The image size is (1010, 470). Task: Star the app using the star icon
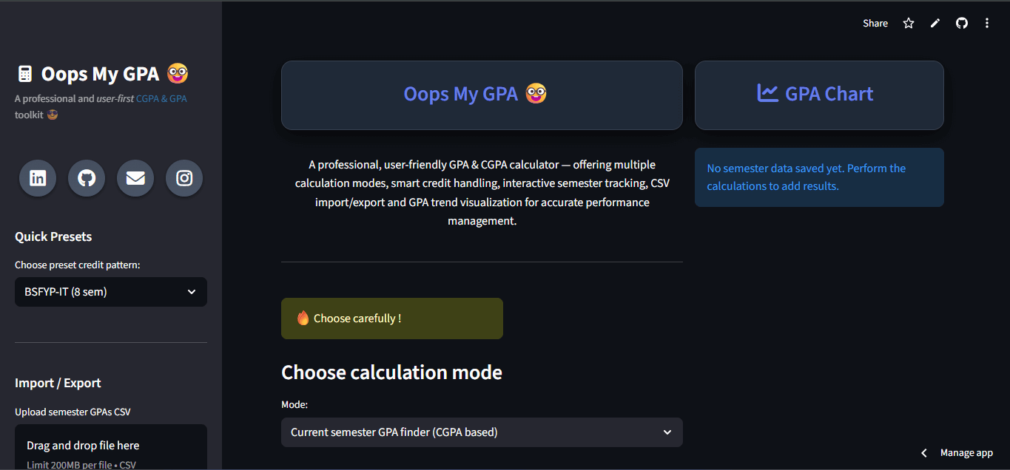click(908, 23)
